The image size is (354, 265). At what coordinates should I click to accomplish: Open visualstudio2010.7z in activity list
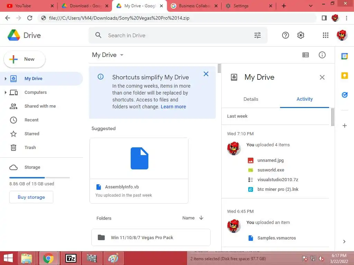point(278,179)
